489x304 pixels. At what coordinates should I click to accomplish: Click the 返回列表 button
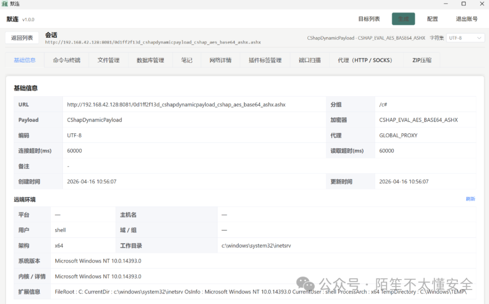point(22,38)
